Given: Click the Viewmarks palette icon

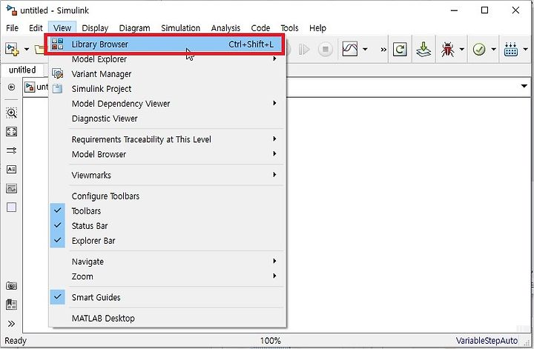Looking at the screenshot, I should tap(12, 305).
